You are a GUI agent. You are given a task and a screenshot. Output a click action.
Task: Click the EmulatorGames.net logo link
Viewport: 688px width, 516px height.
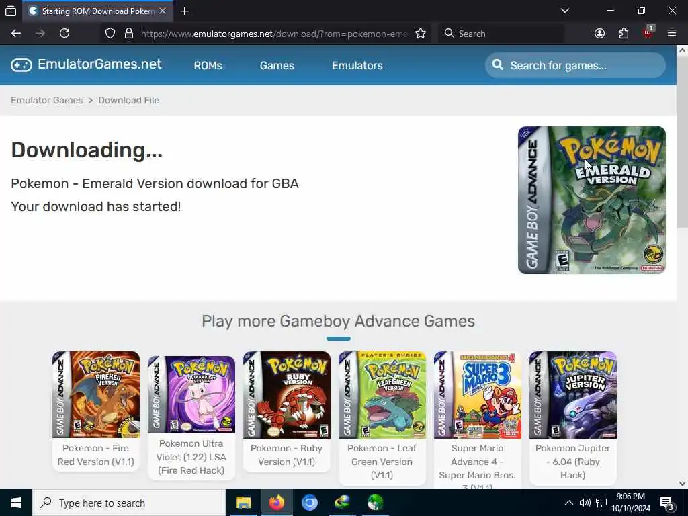(x=87, y=64)
